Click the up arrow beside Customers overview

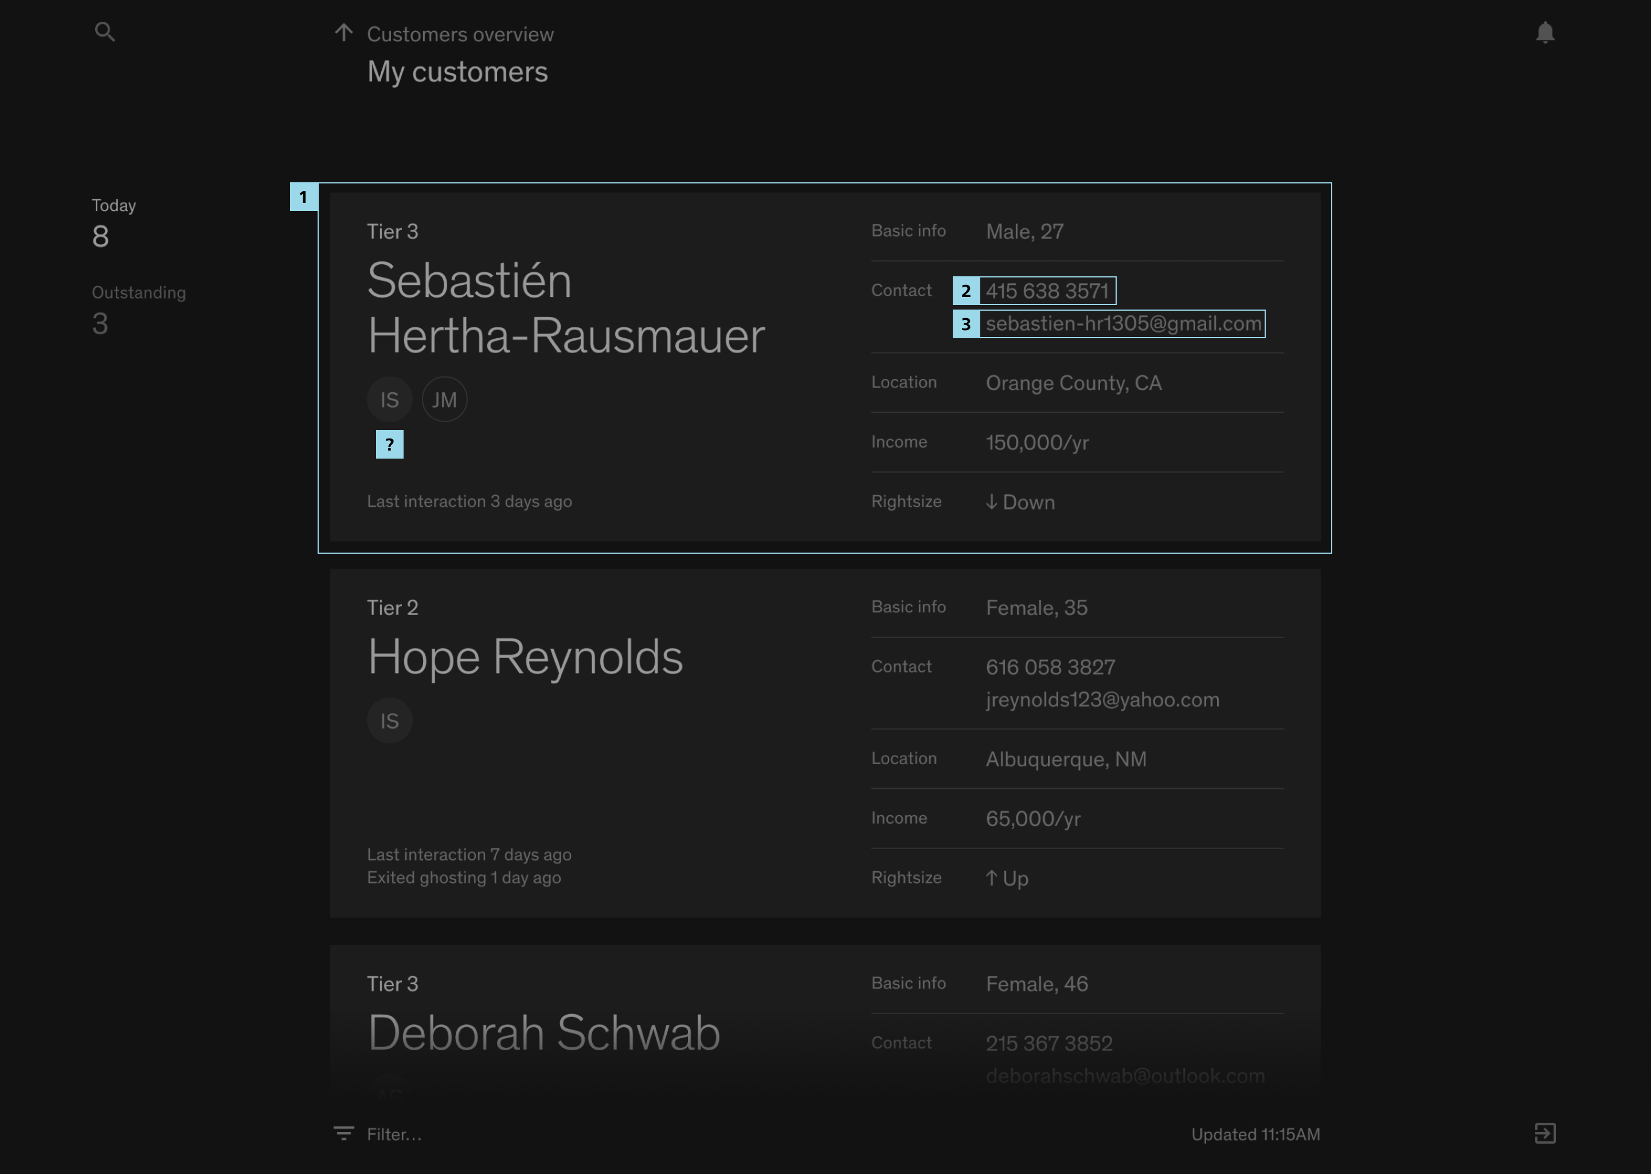343,33
